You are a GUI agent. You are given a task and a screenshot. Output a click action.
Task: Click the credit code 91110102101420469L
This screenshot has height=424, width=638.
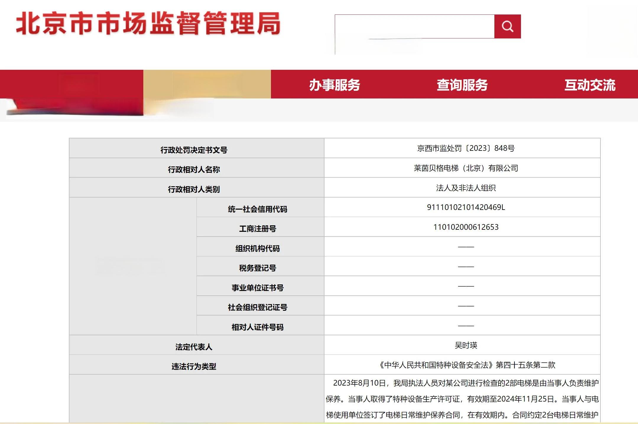(466, 207)
